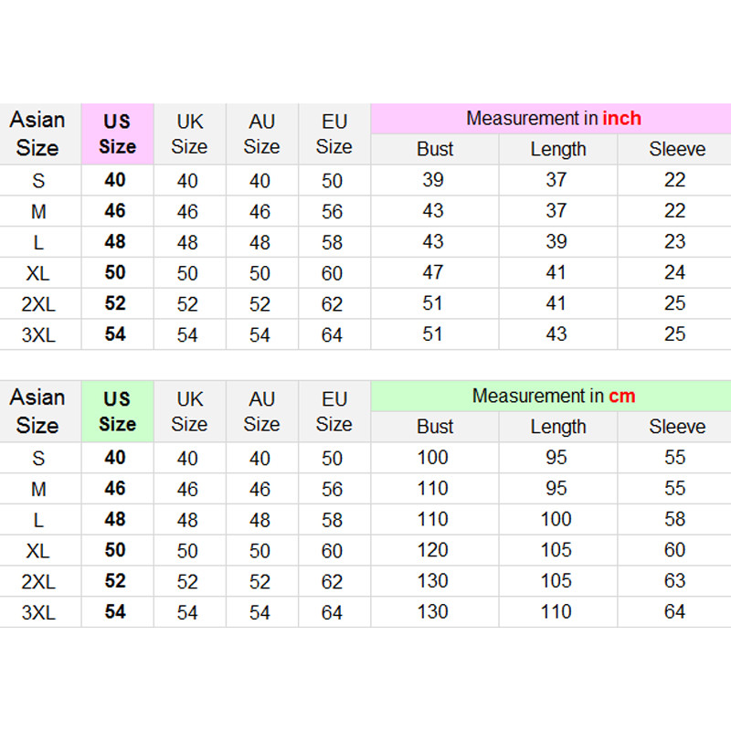Click the "Asian Size" header in inch table
This screenshot has height=731, width=731.
(38, 134)
